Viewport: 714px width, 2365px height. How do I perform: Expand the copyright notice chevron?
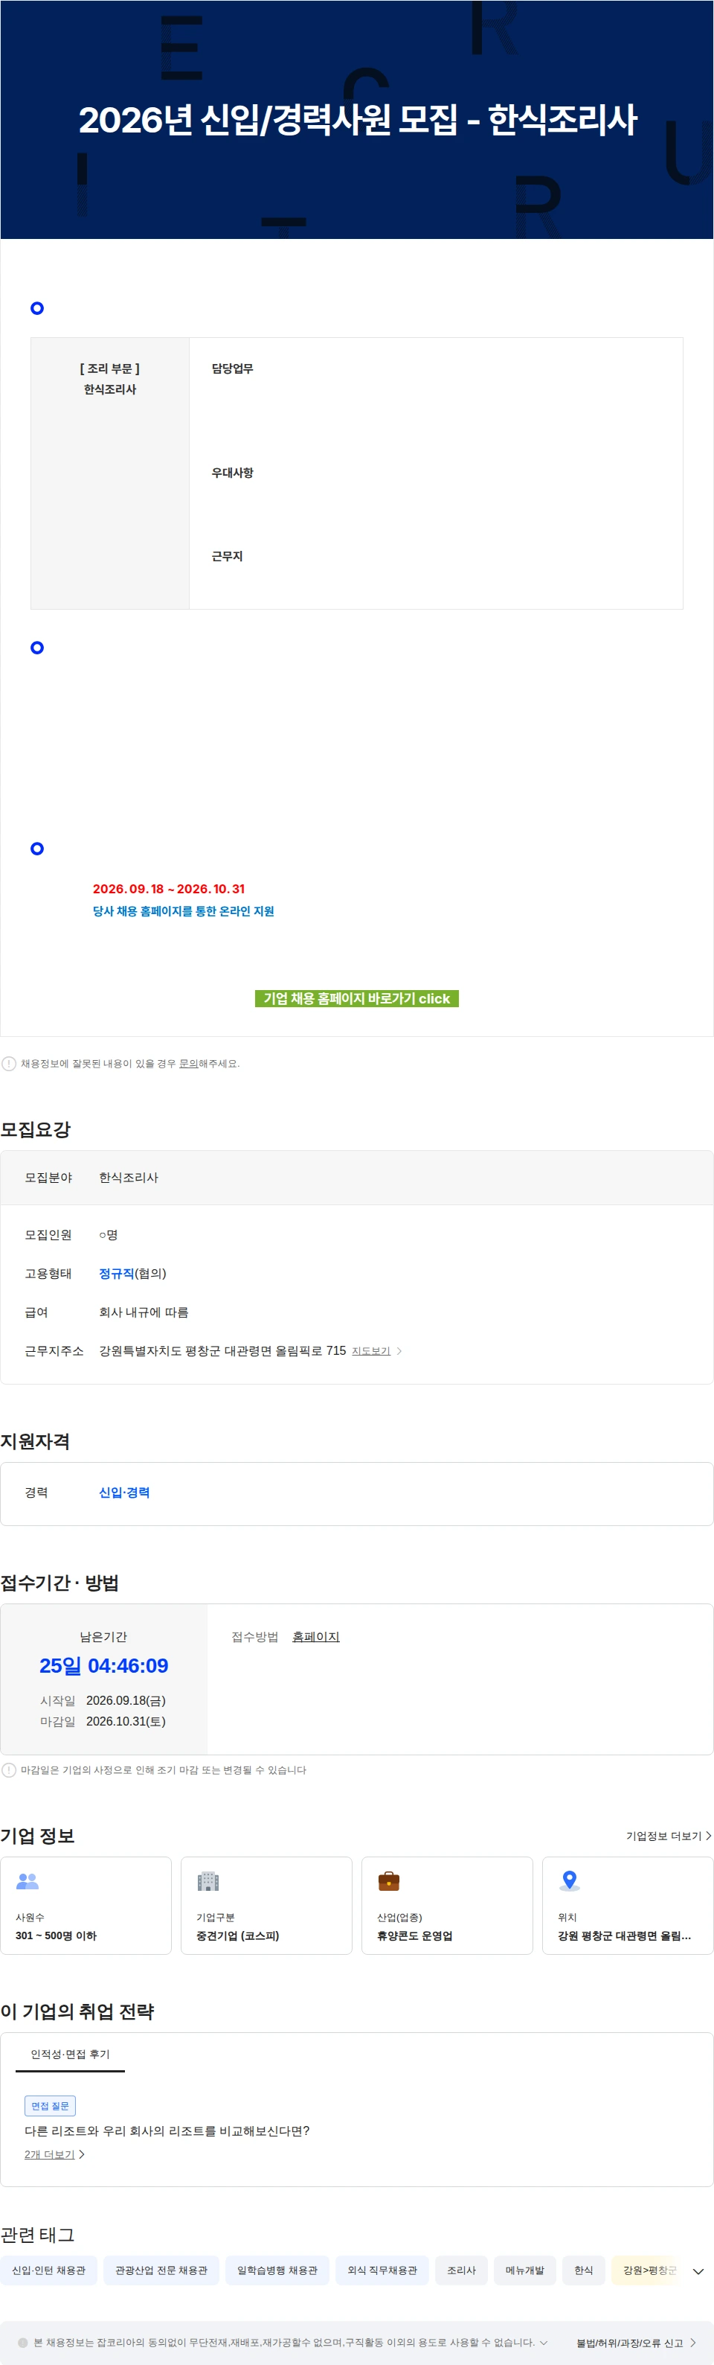click(543, 2342)
